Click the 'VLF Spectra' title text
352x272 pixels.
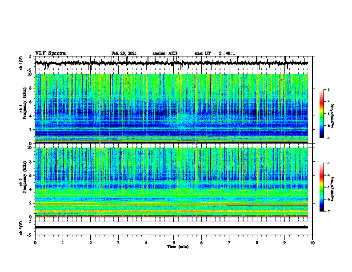click(50, 53)
